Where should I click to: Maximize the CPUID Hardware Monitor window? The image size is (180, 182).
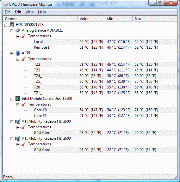pyautogui.click(x=160, y=3)
